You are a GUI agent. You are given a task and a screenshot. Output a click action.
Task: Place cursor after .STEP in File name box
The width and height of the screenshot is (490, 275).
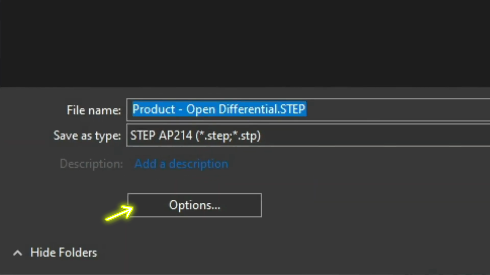click(307, 109)
